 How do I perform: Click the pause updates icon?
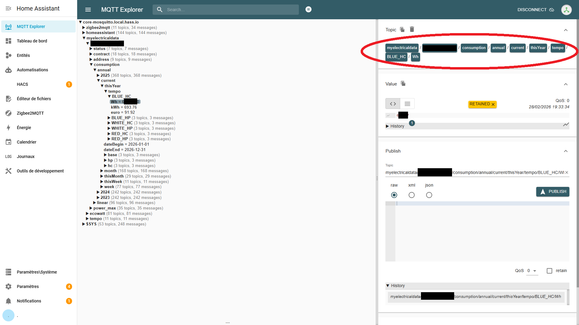tap(308, 10)
